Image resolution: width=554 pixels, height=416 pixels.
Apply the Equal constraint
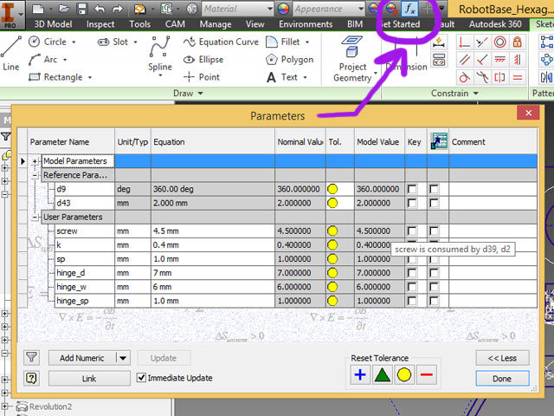coord(518,77)
